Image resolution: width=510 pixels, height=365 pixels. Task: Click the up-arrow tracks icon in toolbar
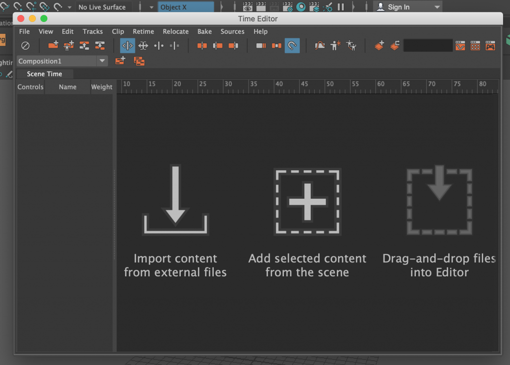(x=84, y=45)
